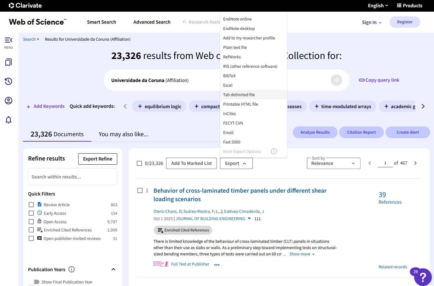Click info icon beside Publication Years

click(x=72, y=269)
